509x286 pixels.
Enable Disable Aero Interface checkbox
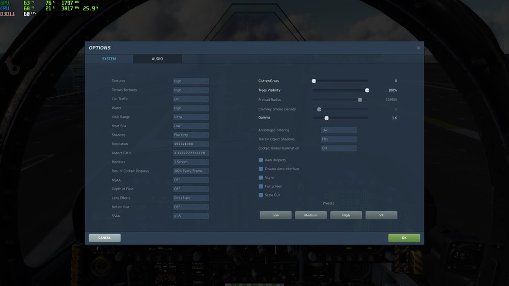[261, 169]
